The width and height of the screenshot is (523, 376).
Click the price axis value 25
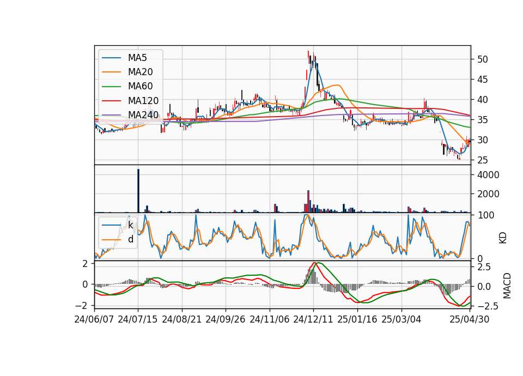tap(483, 160)
